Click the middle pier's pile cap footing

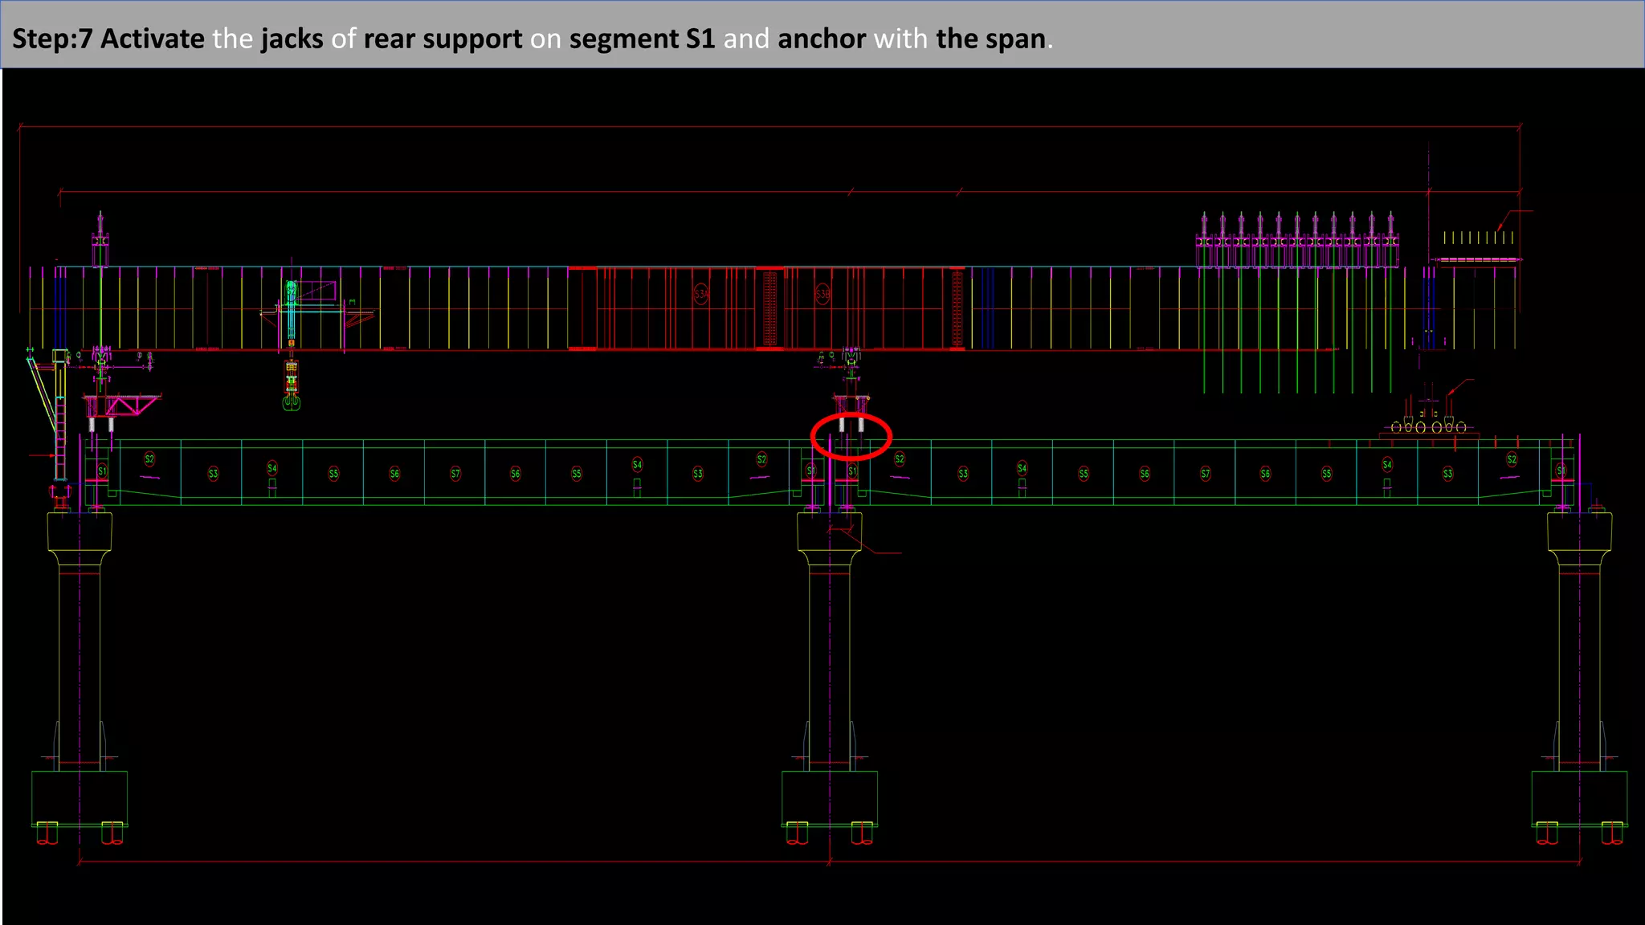[x=829, y=797]
